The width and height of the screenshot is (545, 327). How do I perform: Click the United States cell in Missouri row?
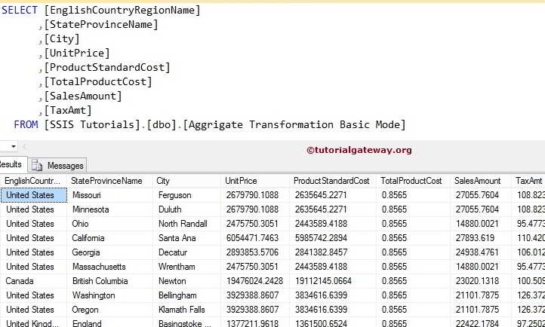tap(34, 195)
